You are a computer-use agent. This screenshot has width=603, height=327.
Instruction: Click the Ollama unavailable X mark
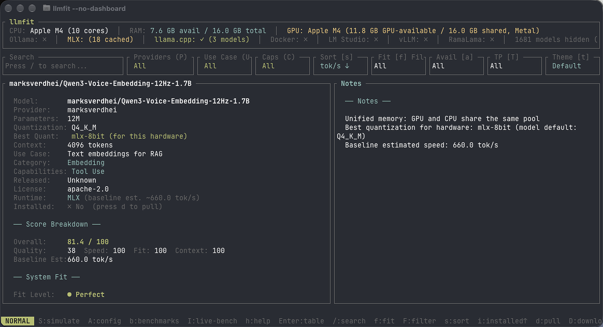click(45, 40)
